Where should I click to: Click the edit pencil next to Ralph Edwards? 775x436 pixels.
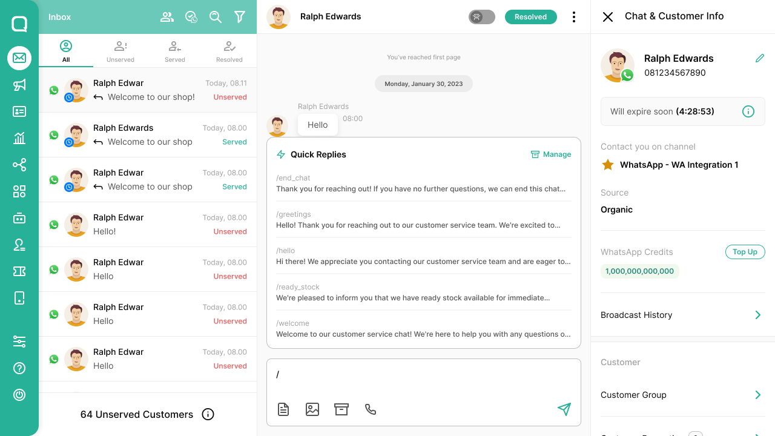pyautogui.click(x=760, y=58)
